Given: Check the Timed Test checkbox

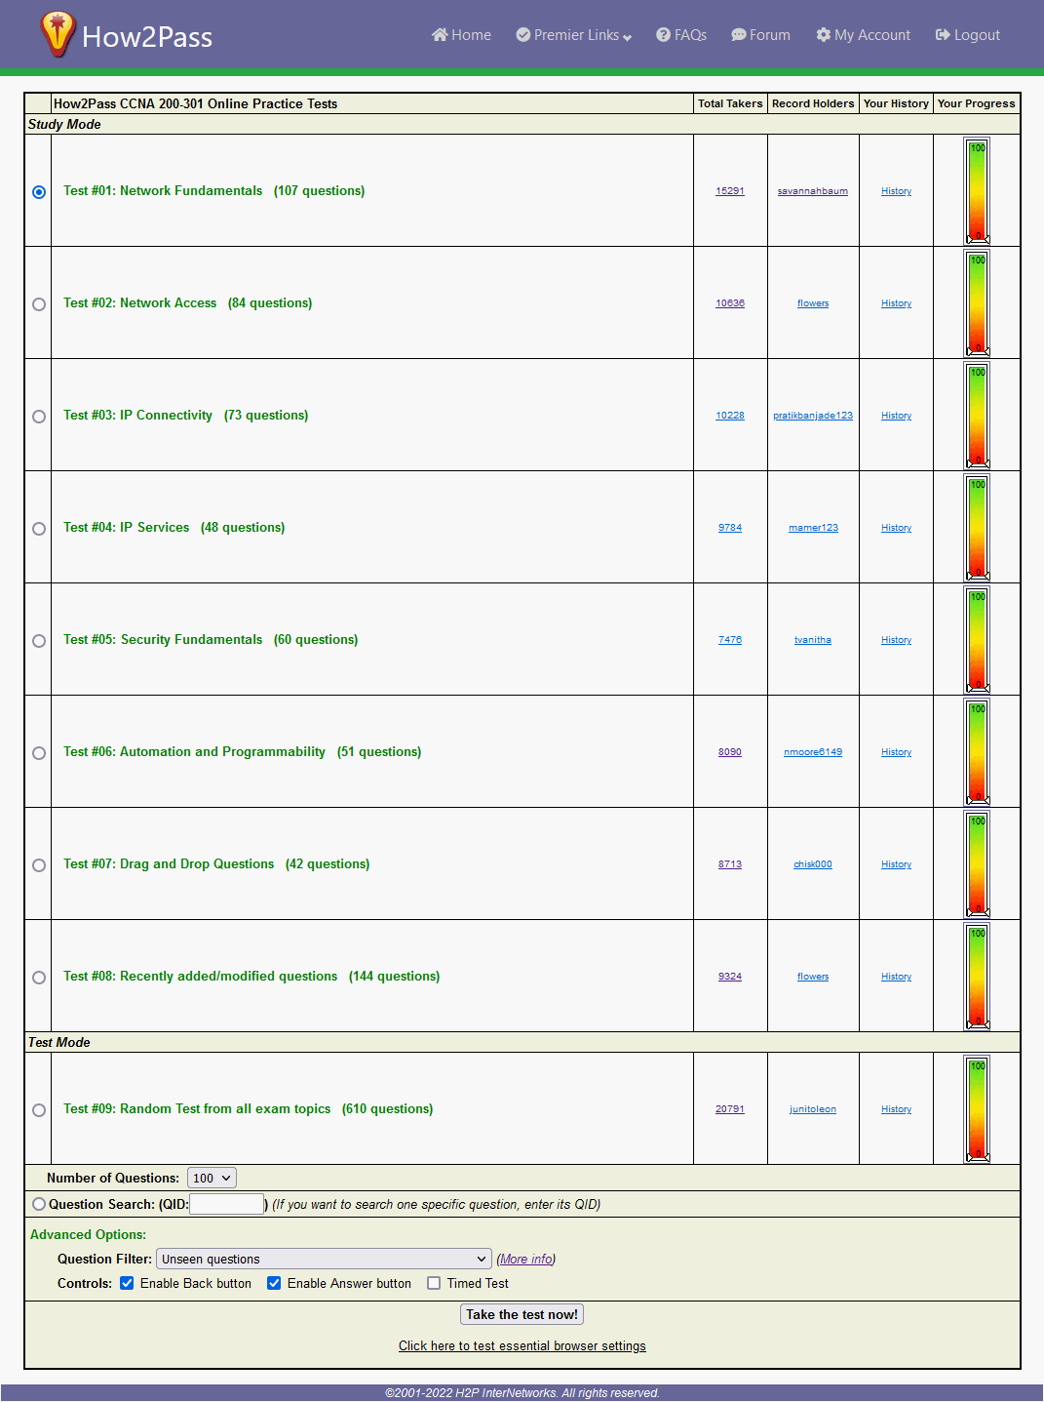Looking at the screenshot, I should (x=434, y=1283).
